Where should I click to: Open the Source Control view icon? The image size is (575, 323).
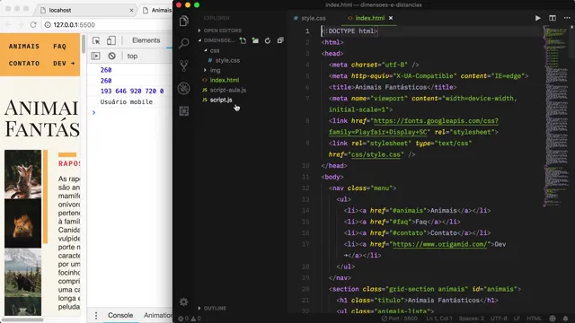184,65
